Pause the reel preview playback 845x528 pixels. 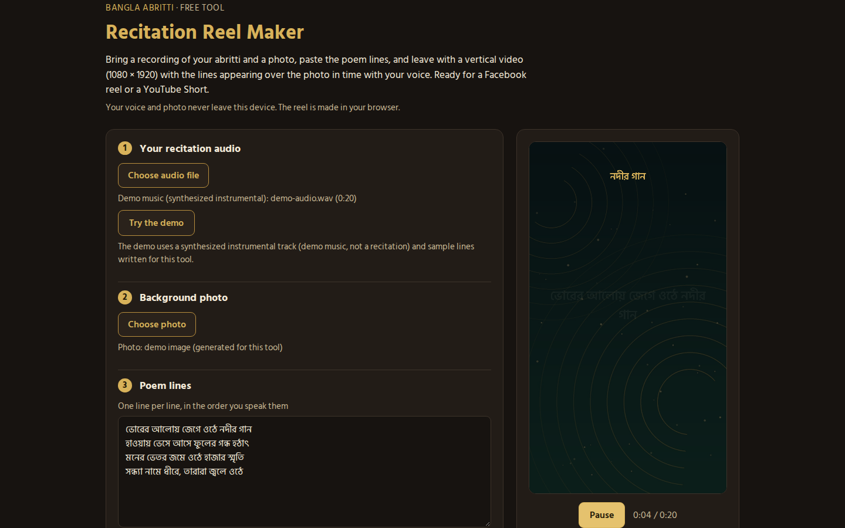click(601, 515)
